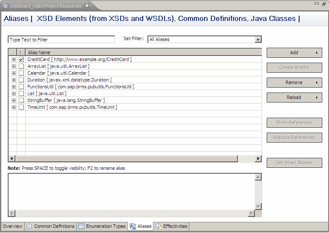Click the Reload button
Screen dimensions: 329x233
[294, 97]
